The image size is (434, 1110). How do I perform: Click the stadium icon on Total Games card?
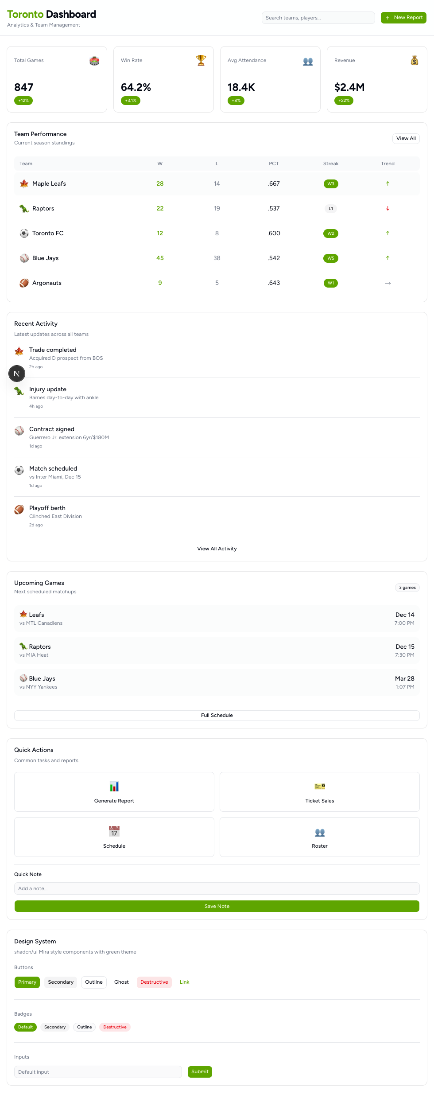(94, 61)
